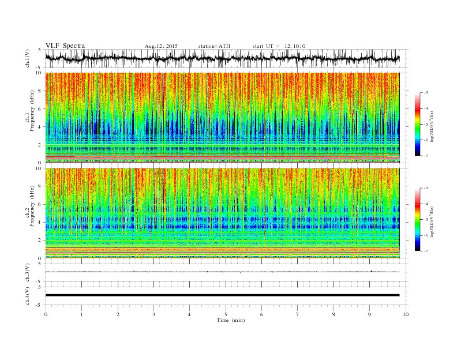
Task: Click the "ch.1(V)" waveform axis label
Action: [27, 58]
